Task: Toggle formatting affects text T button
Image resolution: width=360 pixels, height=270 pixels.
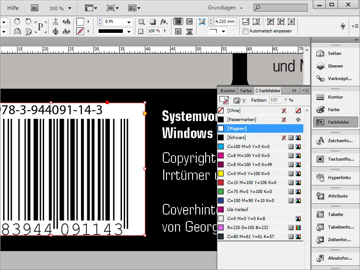Action: pos(244,100)
